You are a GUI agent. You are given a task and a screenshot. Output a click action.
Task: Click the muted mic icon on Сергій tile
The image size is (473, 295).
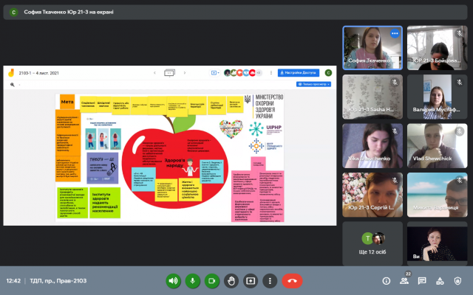(395, 180)
